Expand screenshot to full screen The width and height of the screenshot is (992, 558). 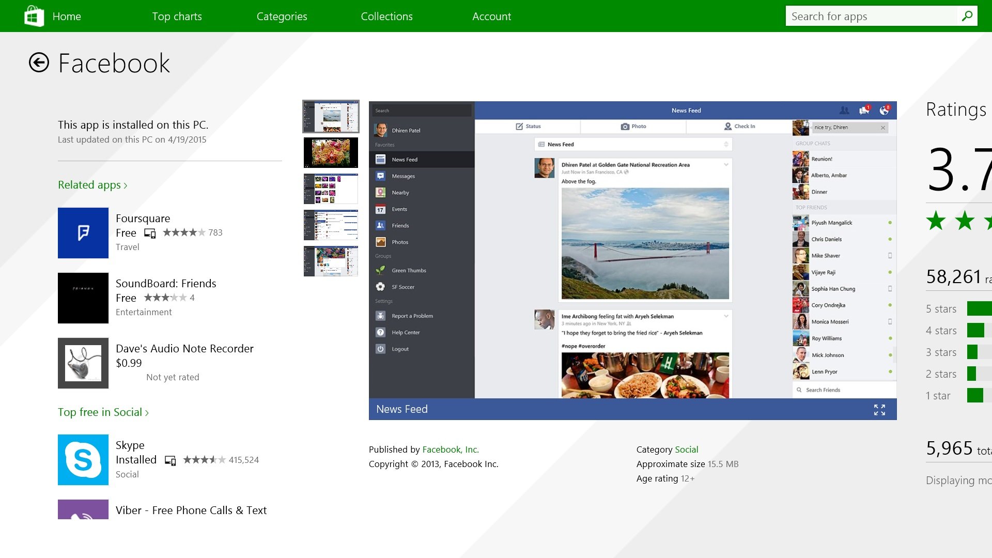[879, 410]
